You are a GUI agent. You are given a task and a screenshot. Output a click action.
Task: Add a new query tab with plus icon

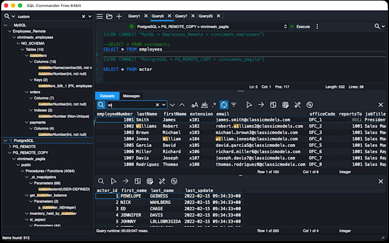(119, 17)
